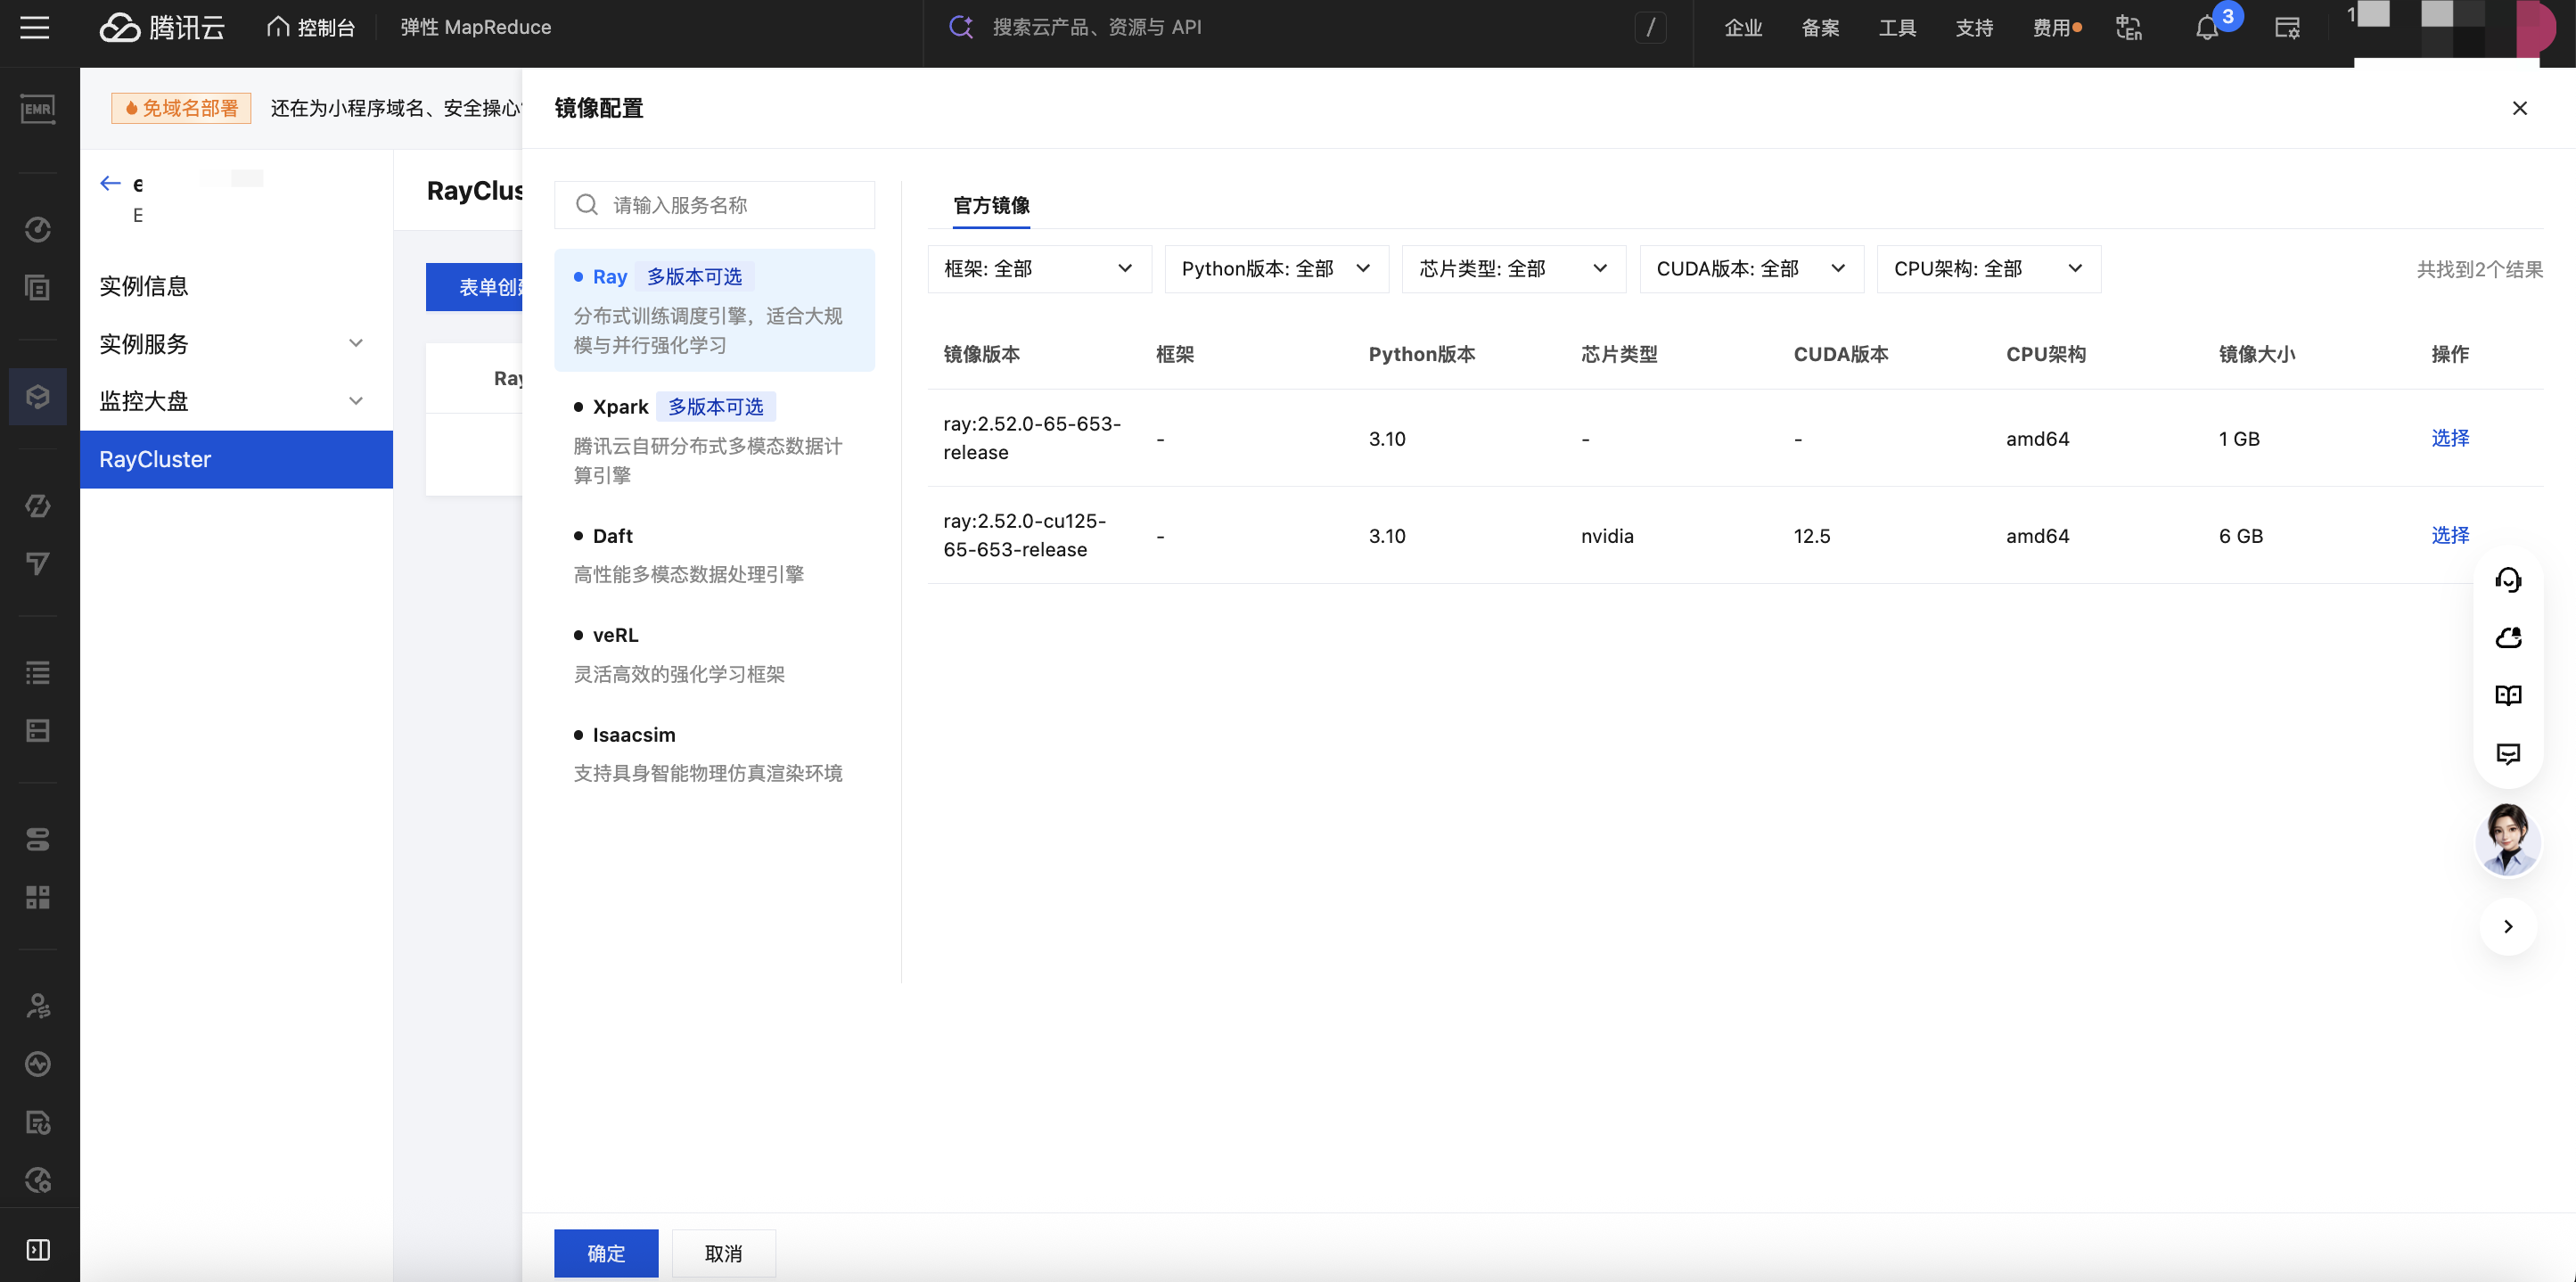Focus the service name search field
The width and height of the screenshot is (2576, 1282).
click(x=714, y=205)
